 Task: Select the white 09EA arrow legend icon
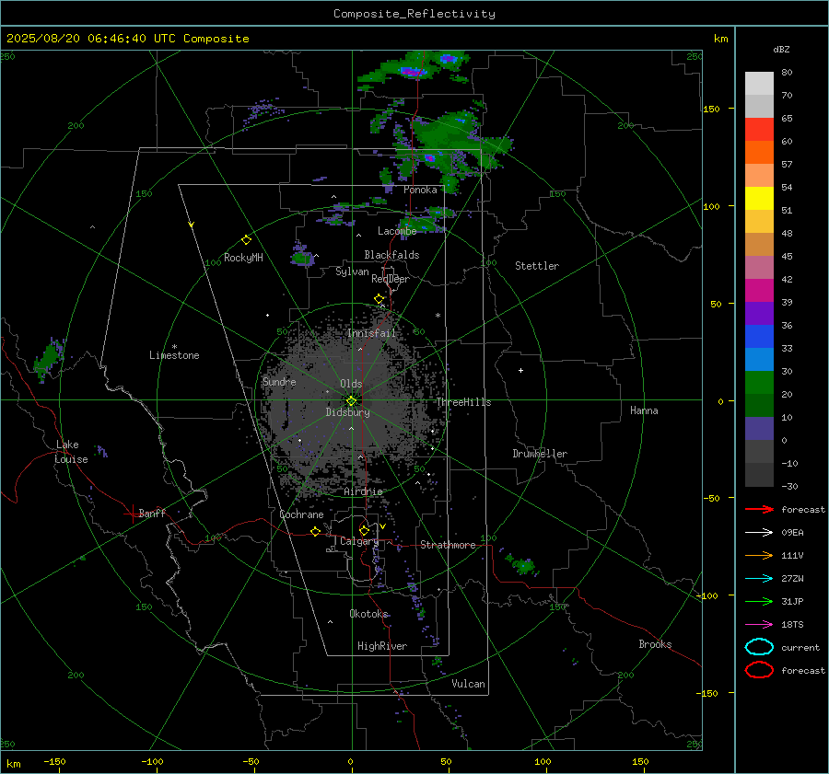pyautogui.click(x=759, y=532)
